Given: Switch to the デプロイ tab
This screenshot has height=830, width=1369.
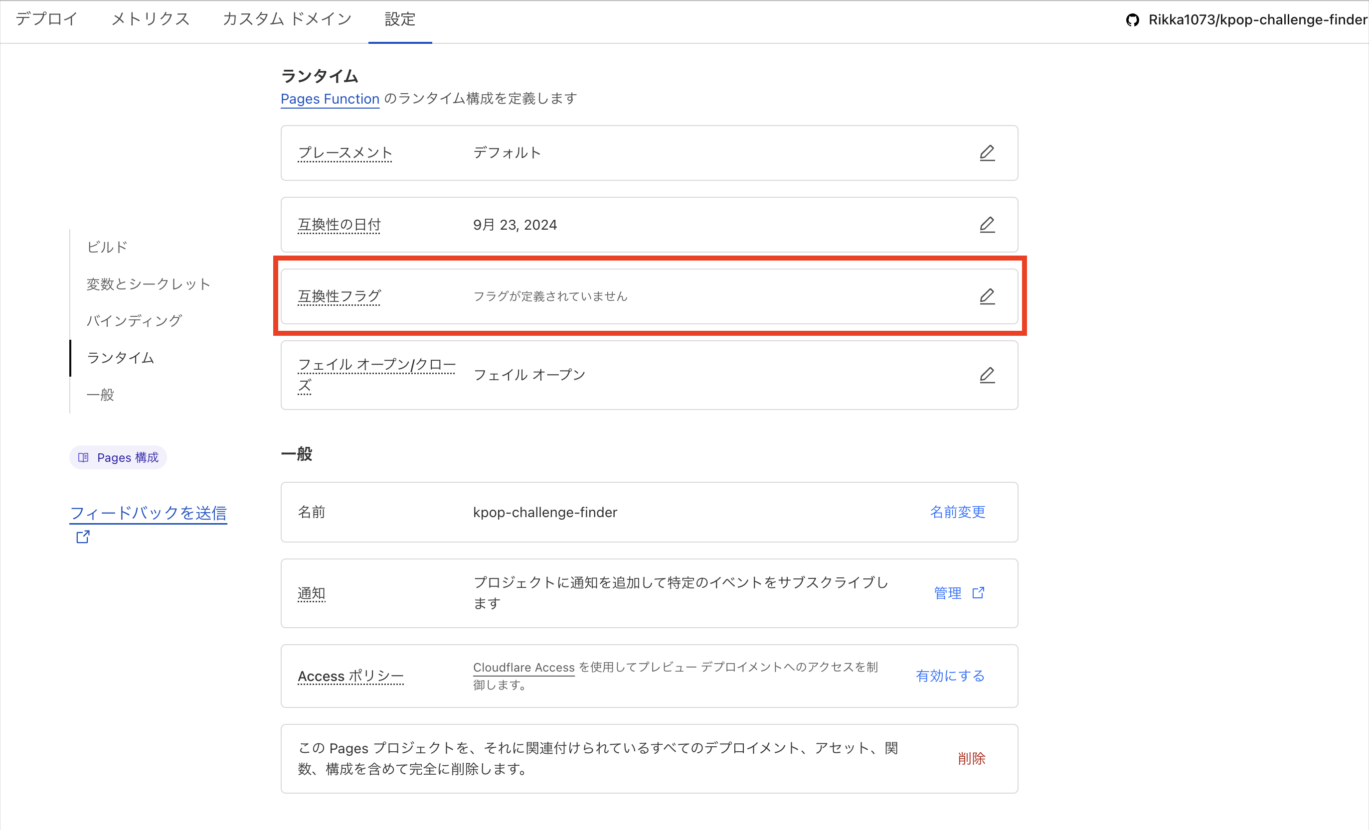Looking at the screenshot, I should [x=46, y=19].
